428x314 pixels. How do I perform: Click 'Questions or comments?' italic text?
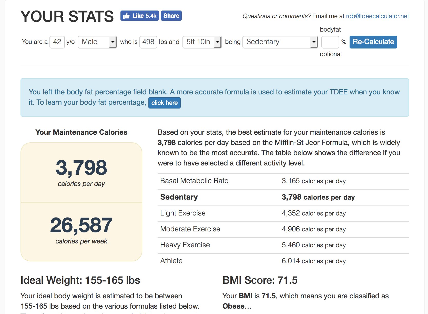click(x=277, y=16)
